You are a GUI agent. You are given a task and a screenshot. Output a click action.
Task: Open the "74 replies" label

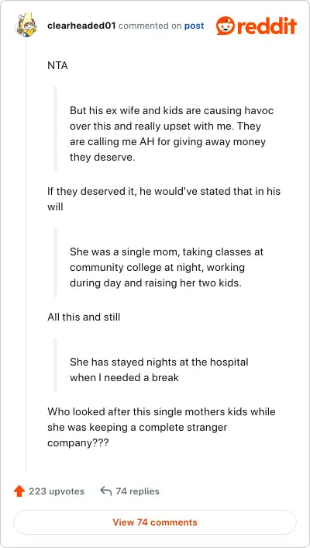tap(137, 491)
